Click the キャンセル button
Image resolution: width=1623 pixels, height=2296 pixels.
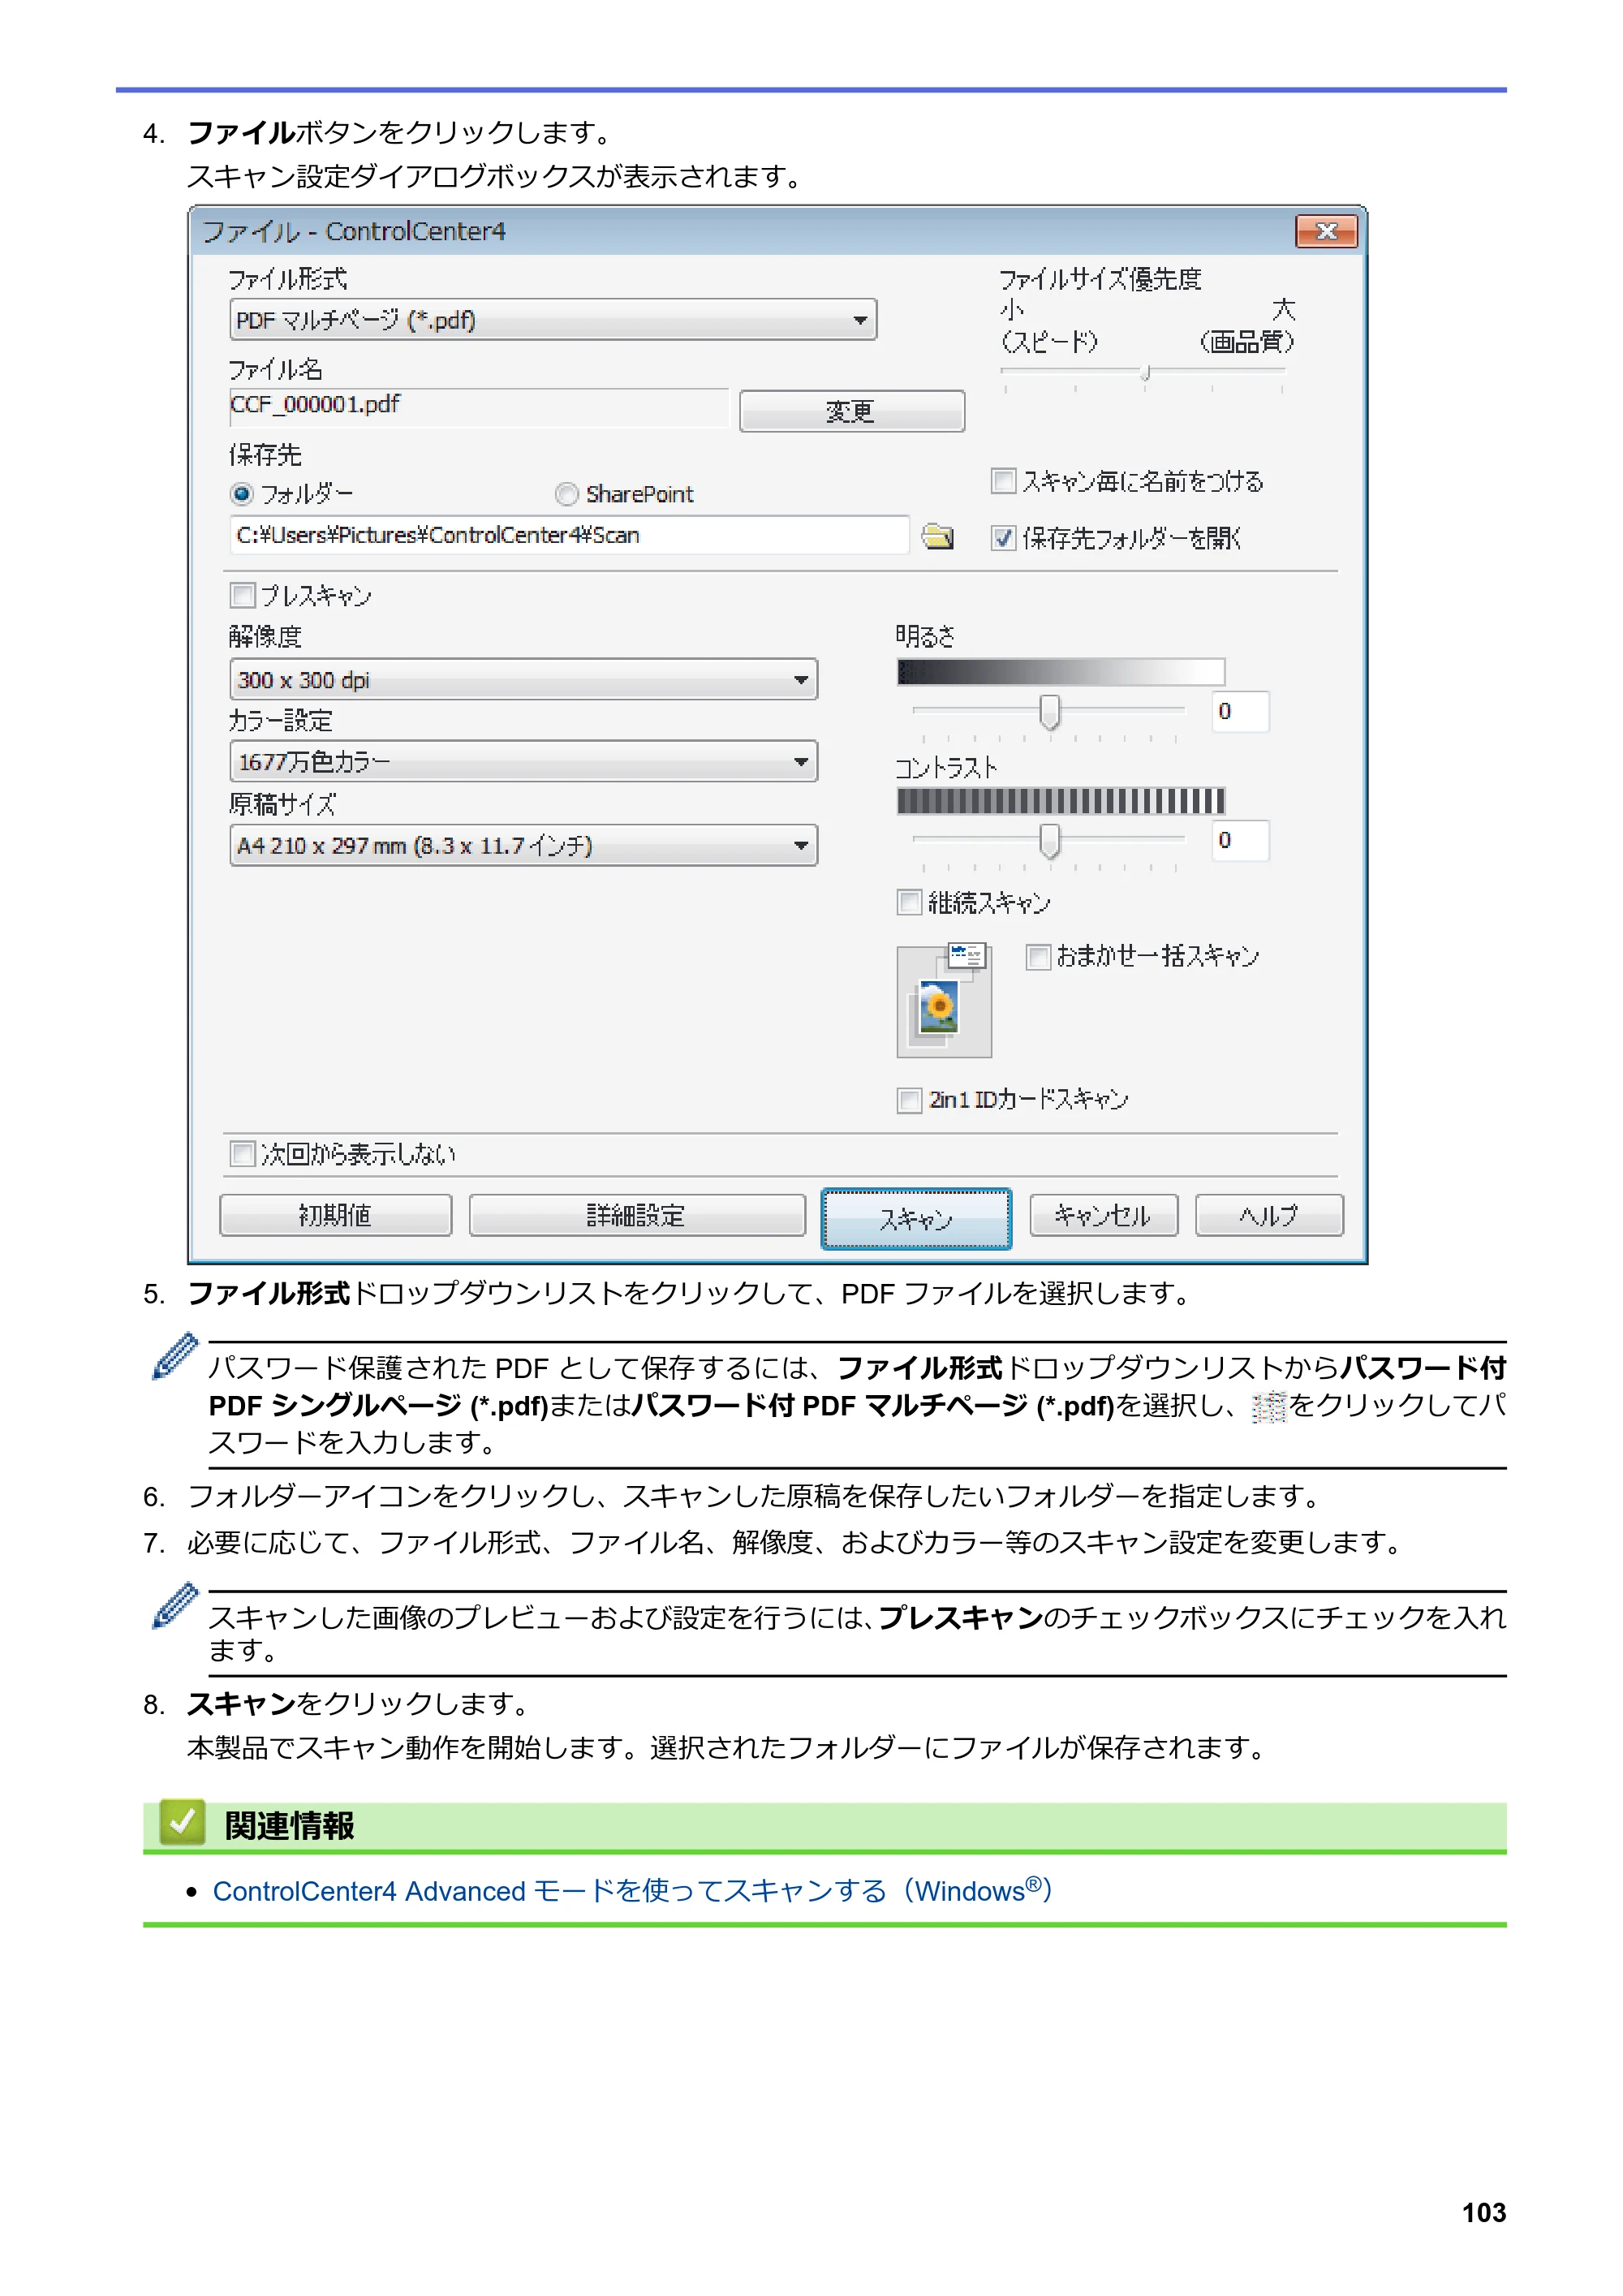1103,1216
